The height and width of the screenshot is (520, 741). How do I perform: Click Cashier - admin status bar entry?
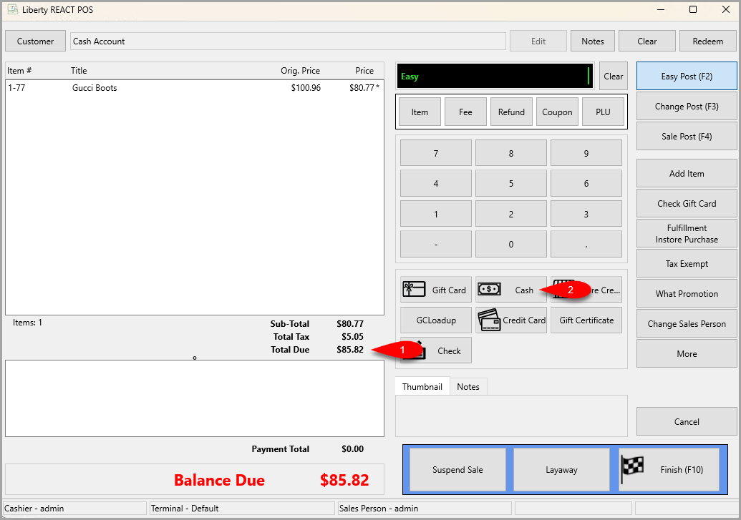pyautogui.click(x=74, y=508)
